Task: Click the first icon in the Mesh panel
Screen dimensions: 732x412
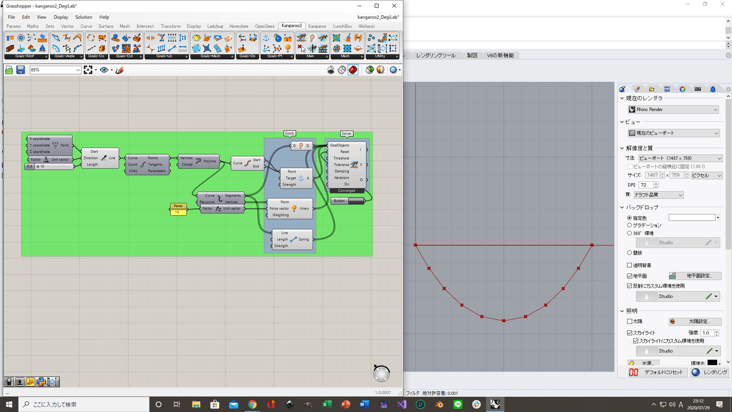Action: pos(337,38)
